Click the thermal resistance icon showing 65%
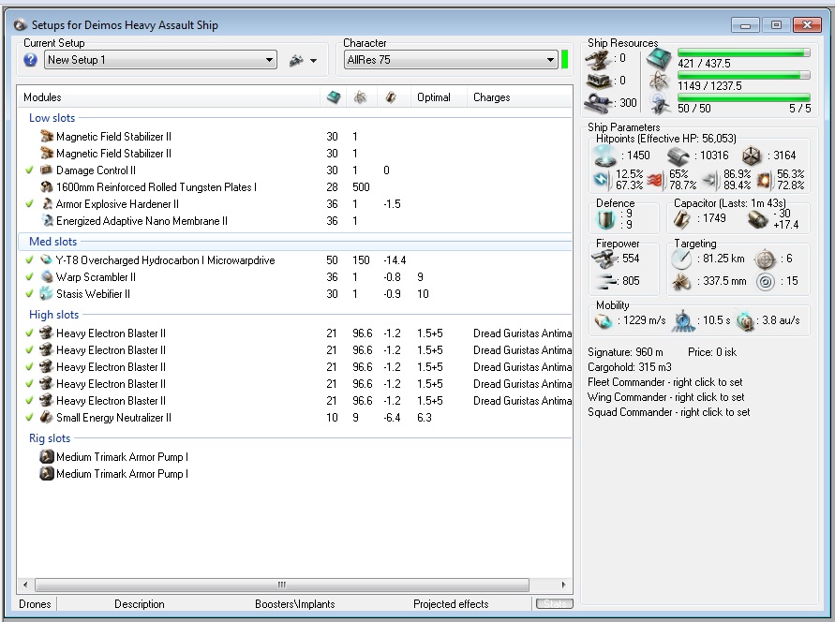This screenshot has width=835, height=622. (x=656, y=181)
